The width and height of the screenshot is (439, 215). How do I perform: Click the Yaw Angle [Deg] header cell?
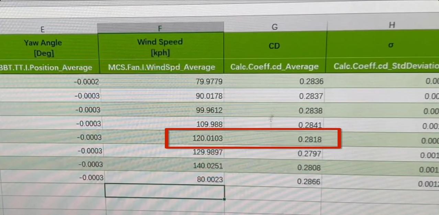(49, 48)
